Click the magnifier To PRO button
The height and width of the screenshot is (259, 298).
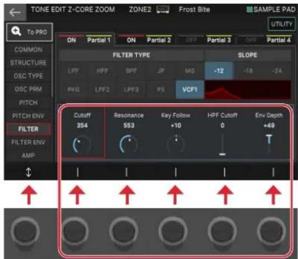(29, 32)
